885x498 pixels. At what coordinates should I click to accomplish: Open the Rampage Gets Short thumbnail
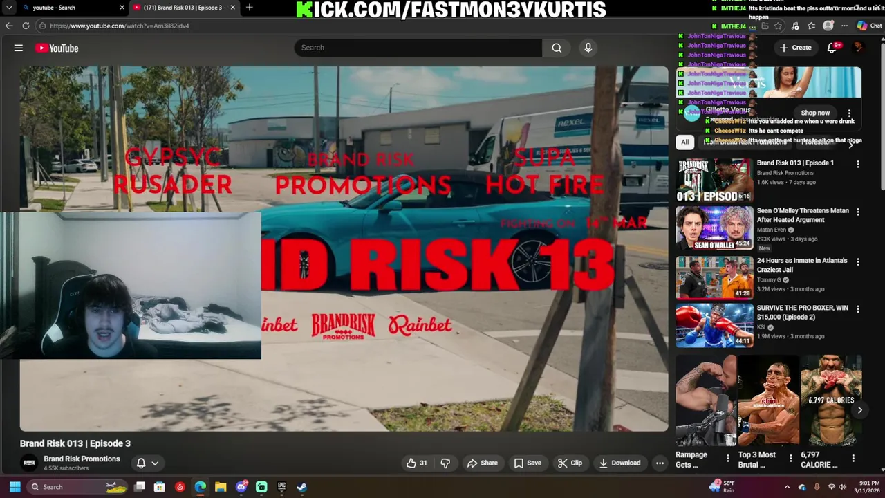(706, 400)
